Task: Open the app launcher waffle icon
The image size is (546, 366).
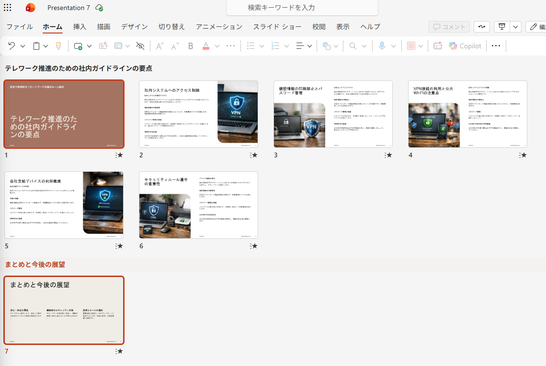Action: pyautogui.click(x=8, y=8)
